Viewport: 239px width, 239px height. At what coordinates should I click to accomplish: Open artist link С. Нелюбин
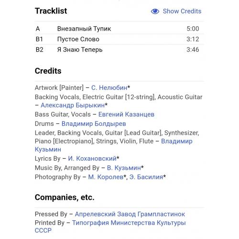point(109,87)
